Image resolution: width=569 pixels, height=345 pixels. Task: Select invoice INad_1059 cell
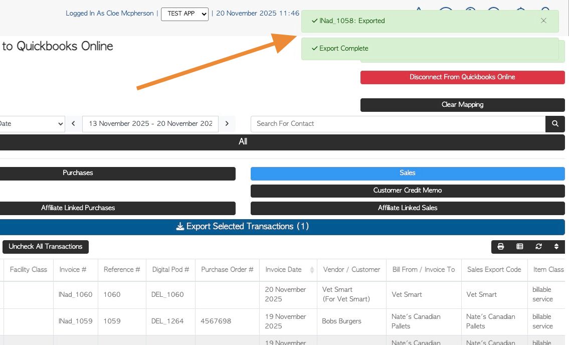coord(76,322)
